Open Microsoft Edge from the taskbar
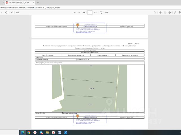This screenshot has height=135, width=181. pos(23,132)
